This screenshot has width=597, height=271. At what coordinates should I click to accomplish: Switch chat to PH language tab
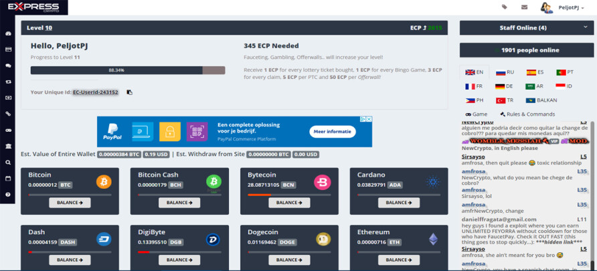point(475,100)
